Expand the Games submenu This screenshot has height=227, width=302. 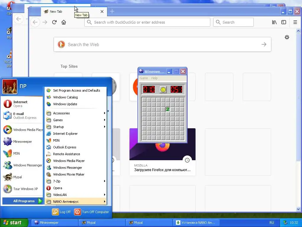click(76, 120)
